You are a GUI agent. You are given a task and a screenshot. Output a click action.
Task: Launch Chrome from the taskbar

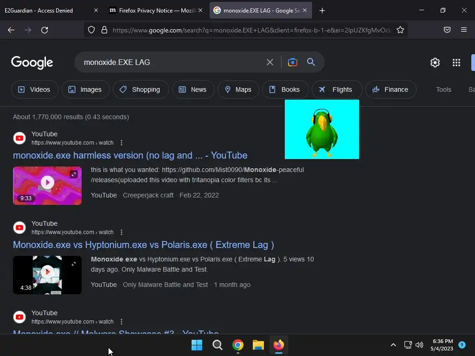tap(238, 345)
